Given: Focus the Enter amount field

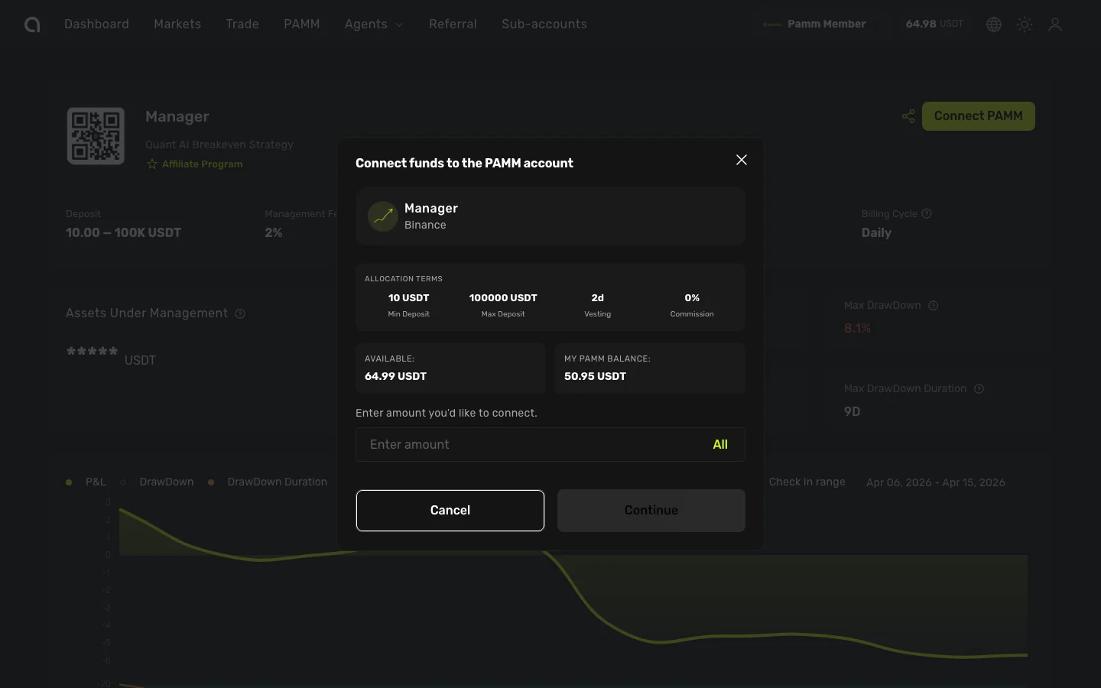Looking at the screenshot, I should click(x=528, y=445).
